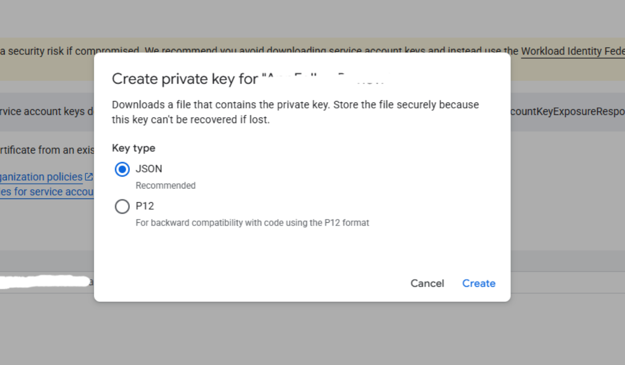Click the "certificate from an existing" background text
The image size is (625, 365).
coord(46,150)
